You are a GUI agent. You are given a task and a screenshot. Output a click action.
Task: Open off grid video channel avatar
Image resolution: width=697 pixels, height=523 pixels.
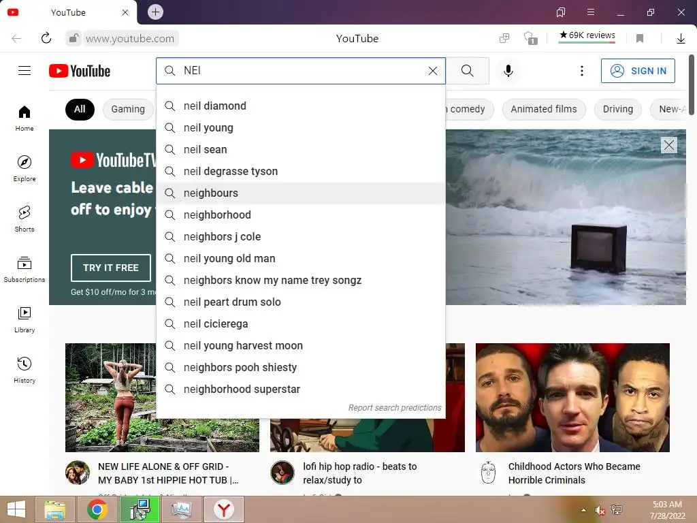(x=78, y=473)
